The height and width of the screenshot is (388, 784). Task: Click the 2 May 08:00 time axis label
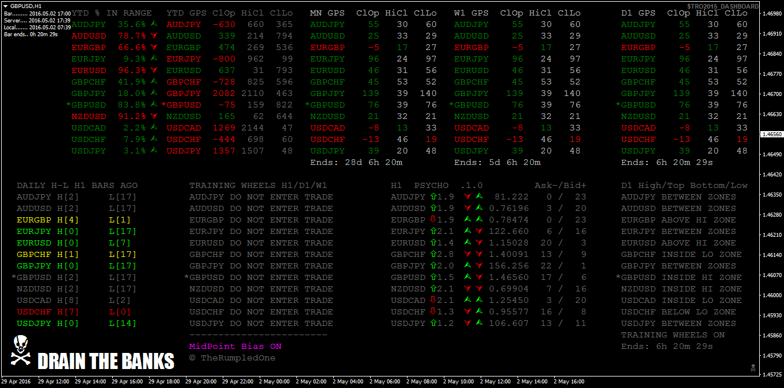[x=423, y=382]
